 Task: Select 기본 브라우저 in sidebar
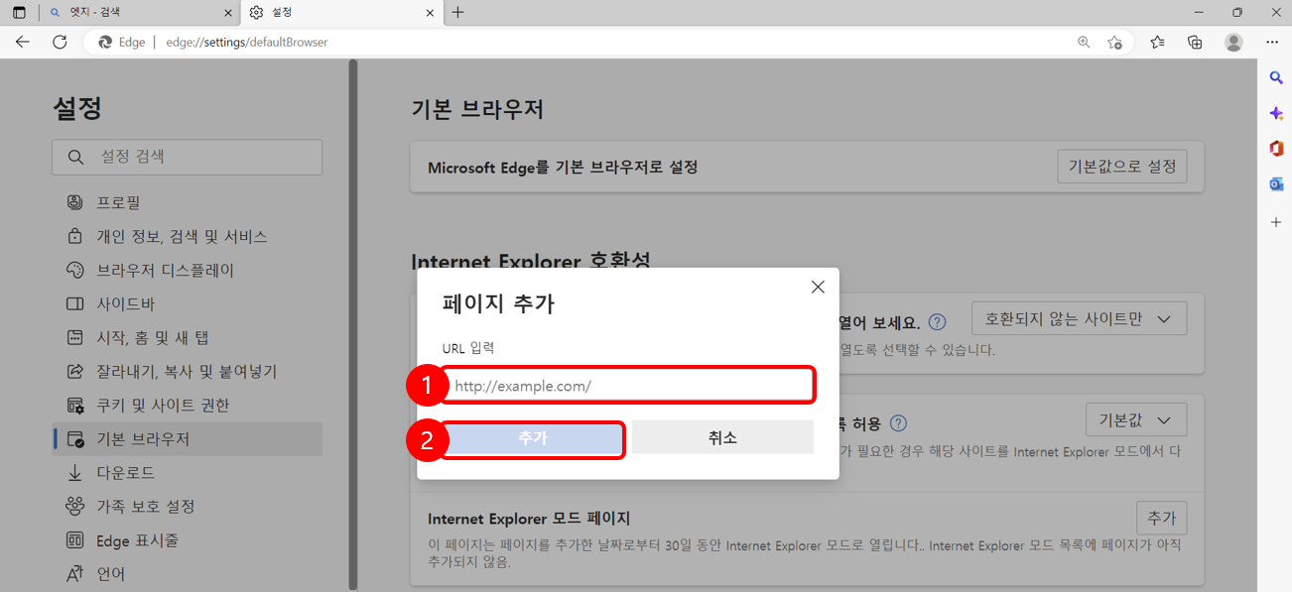coord(188,438)
